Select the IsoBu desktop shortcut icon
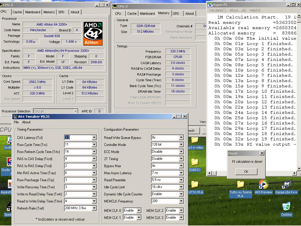Image resolution: width=301 pixels, height=226 pixels. (9, 140)
